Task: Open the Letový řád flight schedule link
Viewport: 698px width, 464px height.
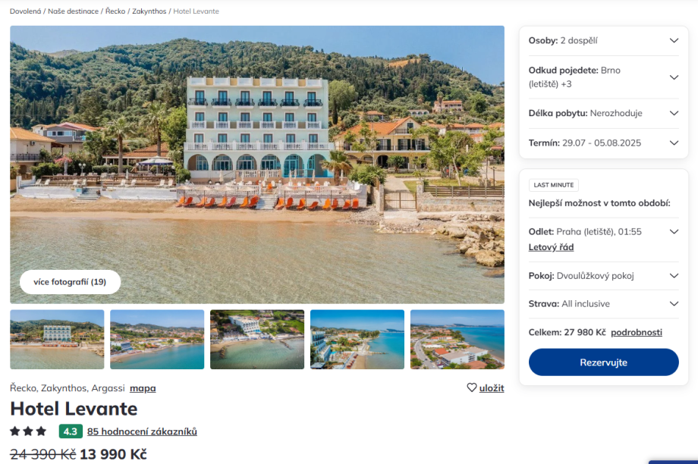Action: click(551, 247)
